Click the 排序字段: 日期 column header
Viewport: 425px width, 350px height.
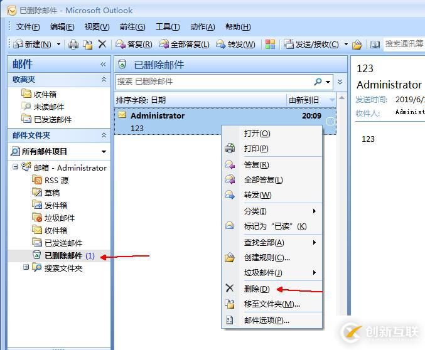click(x=201, y=100)
